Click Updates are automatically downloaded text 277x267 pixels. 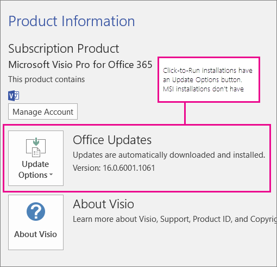[x=169, y=155]
